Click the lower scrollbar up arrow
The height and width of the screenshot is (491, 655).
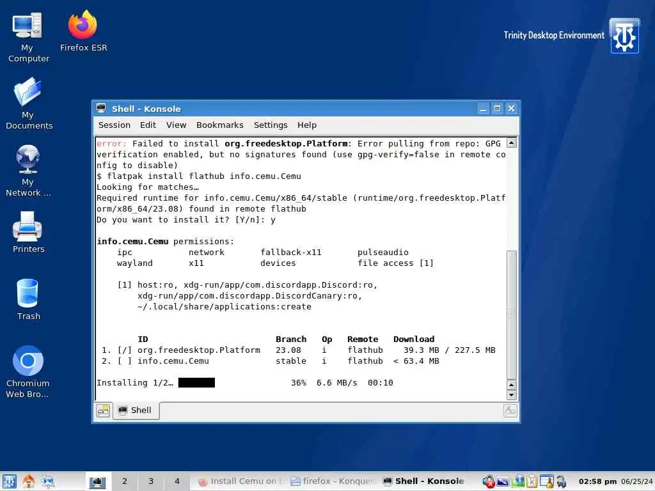511,384
